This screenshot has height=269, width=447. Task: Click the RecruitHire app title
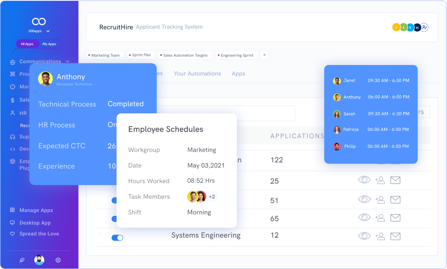[x=116, y=27]
